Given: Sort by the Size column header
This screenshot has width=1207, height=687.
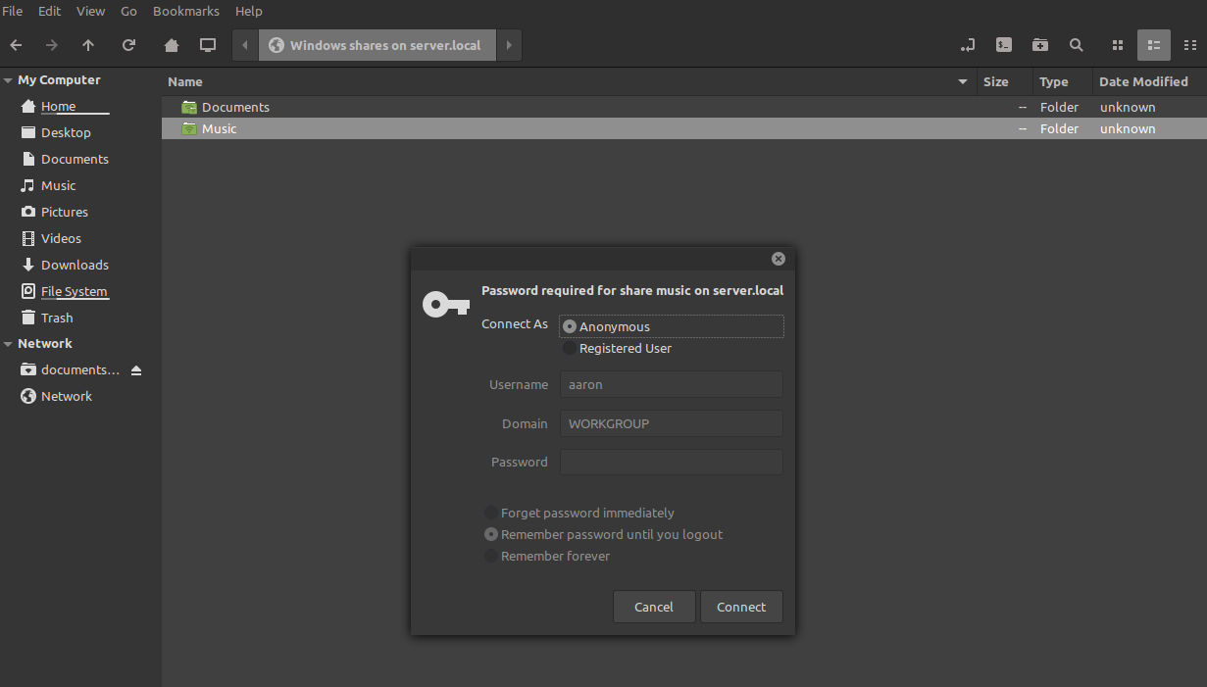Looking at the screenshot, I should (x=1004, y=82).
